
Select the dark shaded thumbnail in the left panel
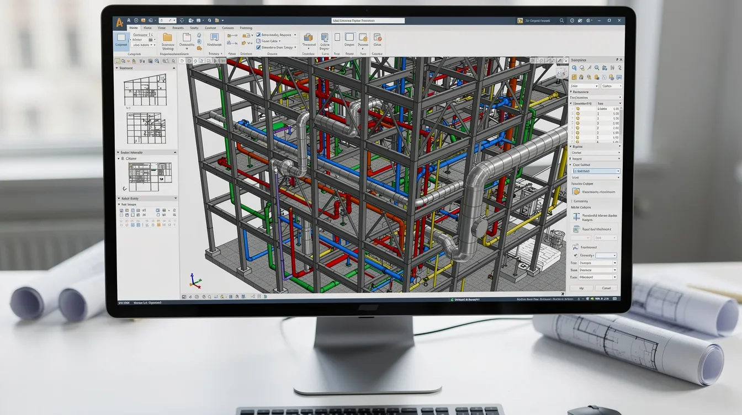coord(149,176)
